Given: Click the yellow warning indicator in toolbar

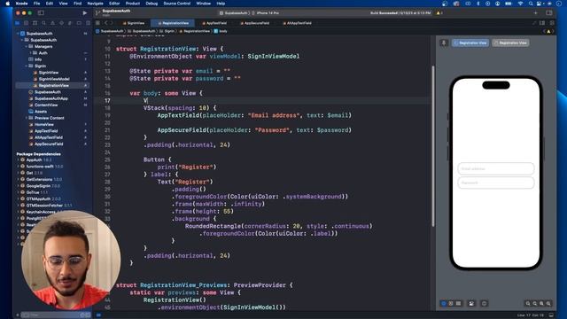Looking at the screenshot, I should click(439, 13).
